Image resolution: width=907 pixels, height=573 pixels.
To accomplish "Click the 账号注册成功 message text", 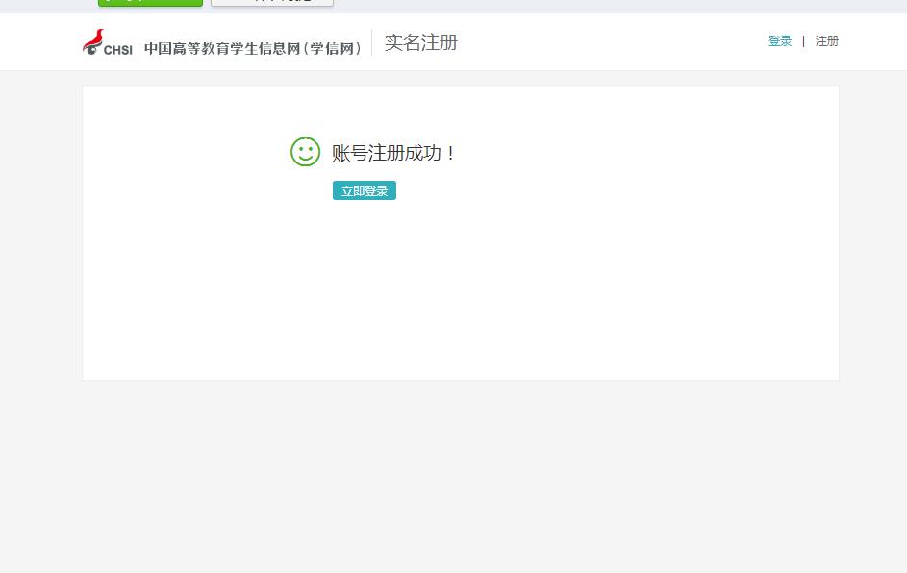I will (x=385, y=153).
